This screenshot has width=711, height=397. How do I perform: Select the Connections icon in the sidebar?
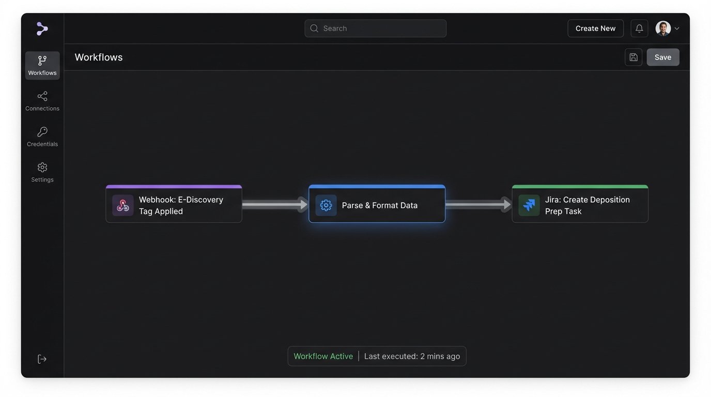point(42,100)
